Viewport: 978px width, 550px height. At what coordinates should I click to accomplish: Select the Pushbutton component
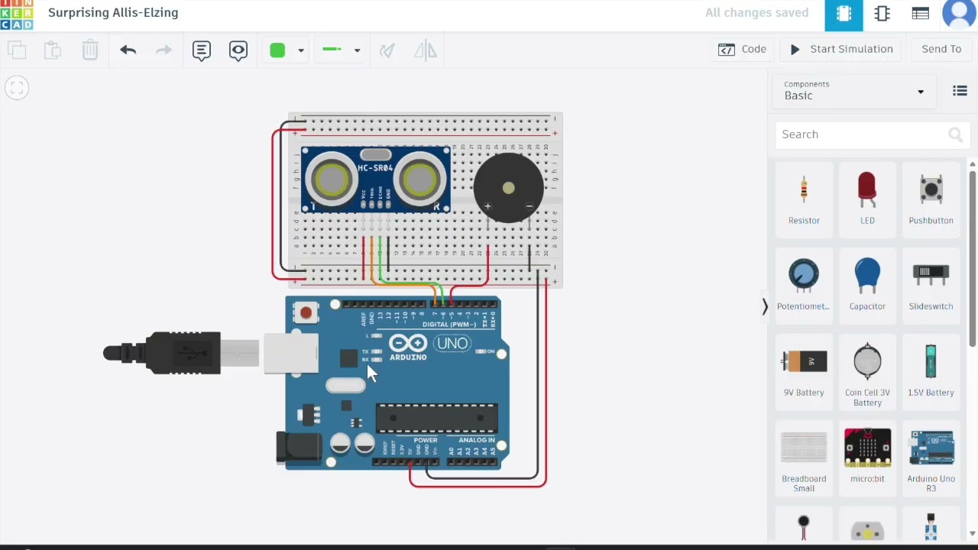931,199
